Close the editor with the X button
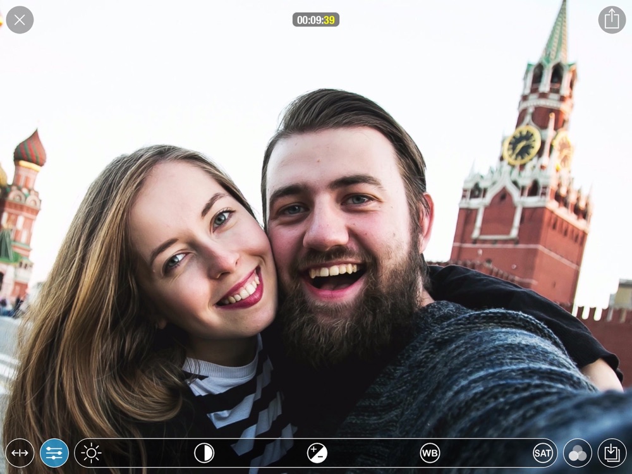Image resolution: width=632 pixels, height=474 pixels. pyautogui.click(x=20, y=20)
